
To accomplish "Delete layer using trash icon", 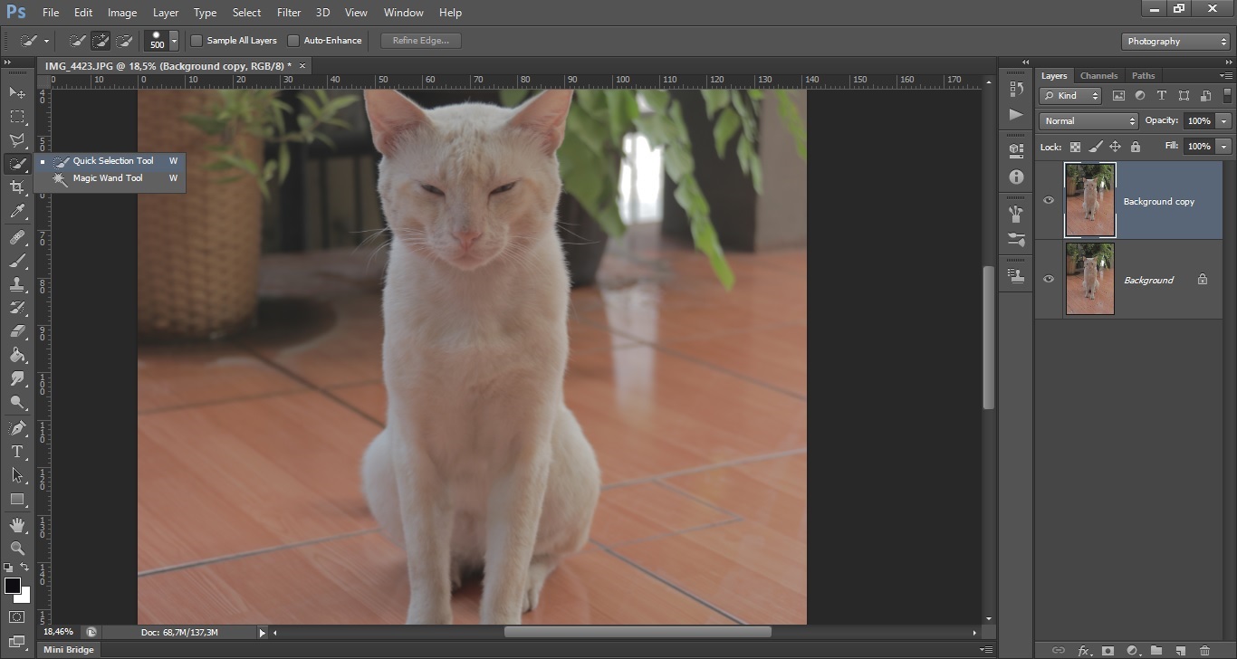I will (x=1204, y=650).
